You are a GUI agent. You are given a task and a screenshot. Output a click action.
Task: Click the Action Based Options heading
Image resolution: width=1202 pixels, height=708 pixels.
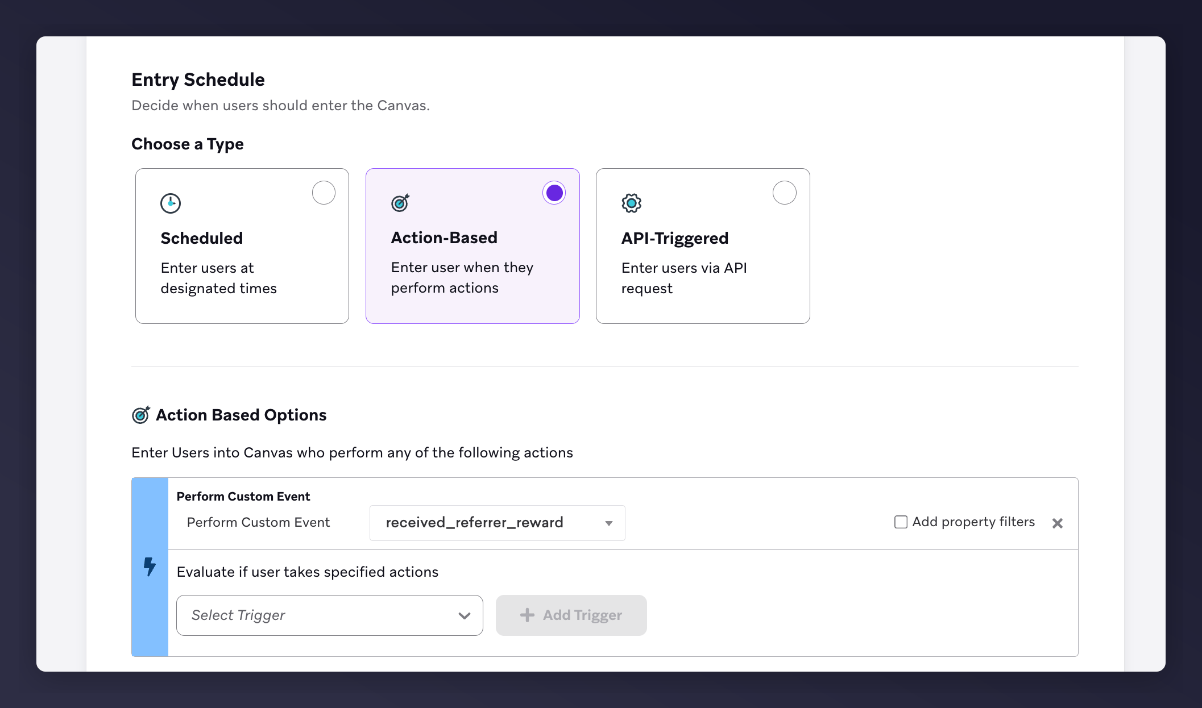tap(241, 415)
